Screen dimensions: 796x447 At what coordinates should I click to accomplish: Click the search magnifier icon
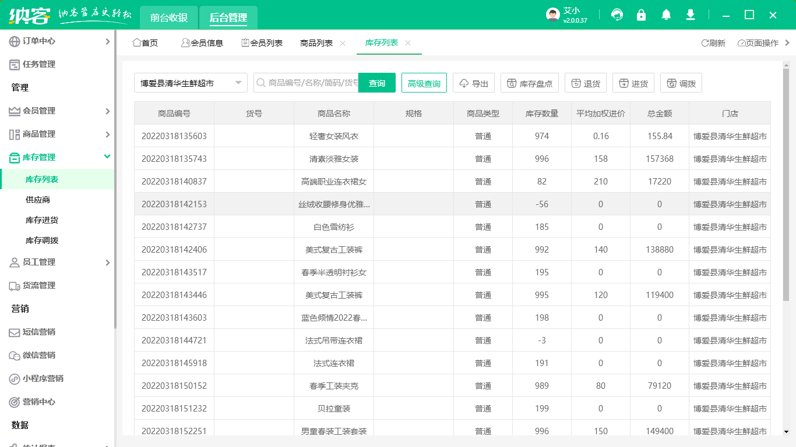point(260,83)
